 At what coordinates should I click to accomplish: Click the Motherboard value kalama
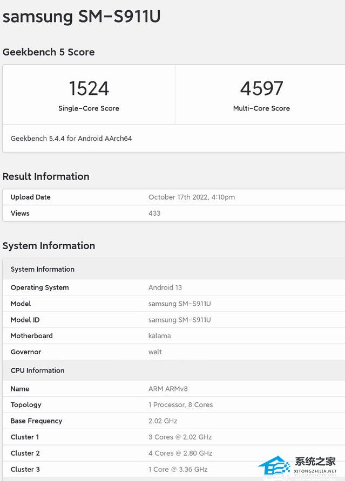[159, 336]
